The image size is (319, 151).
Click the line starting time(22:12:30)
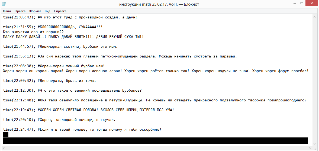click(72, 91)
